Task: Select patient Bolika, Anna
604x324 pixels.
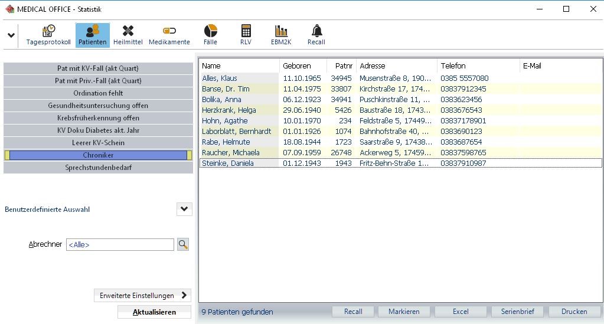Action: 221,99
